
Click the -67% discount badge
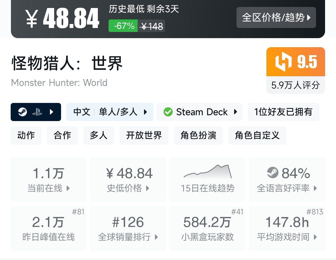coord(123,26)
